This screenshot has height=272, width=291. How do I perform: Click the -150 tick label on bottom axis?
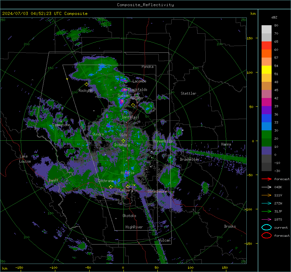[x=19, y=267]
